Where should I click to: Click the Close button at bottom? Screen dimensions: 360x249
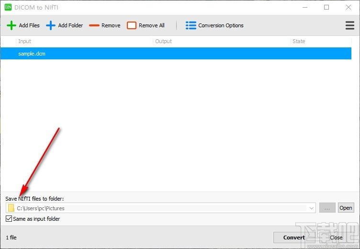click(336, 238)
